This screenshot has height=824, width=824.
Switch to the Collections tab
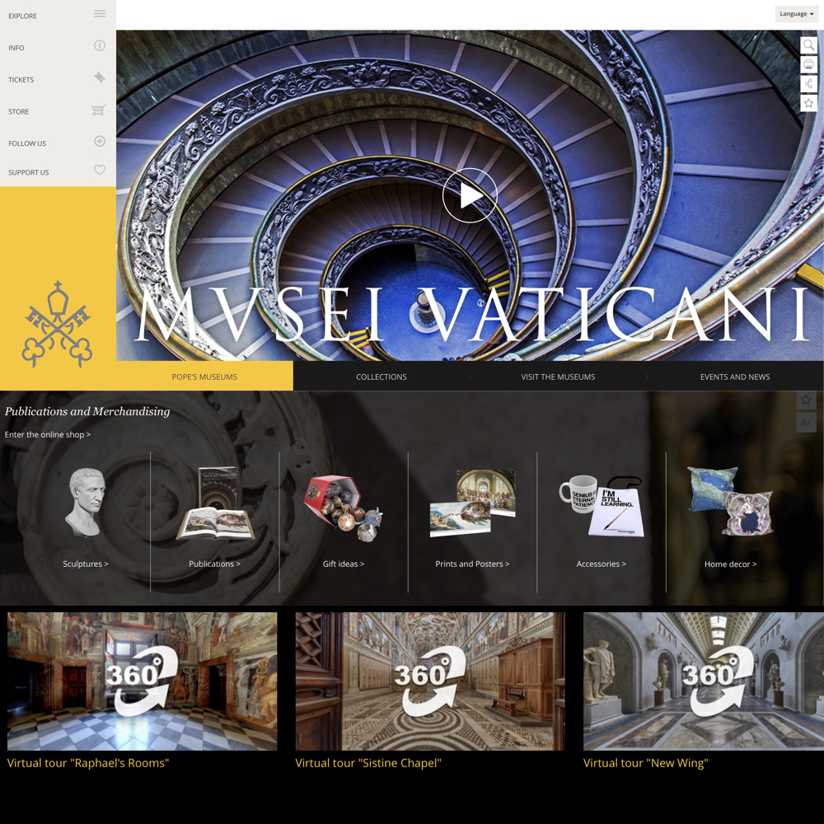pos(381,377)
